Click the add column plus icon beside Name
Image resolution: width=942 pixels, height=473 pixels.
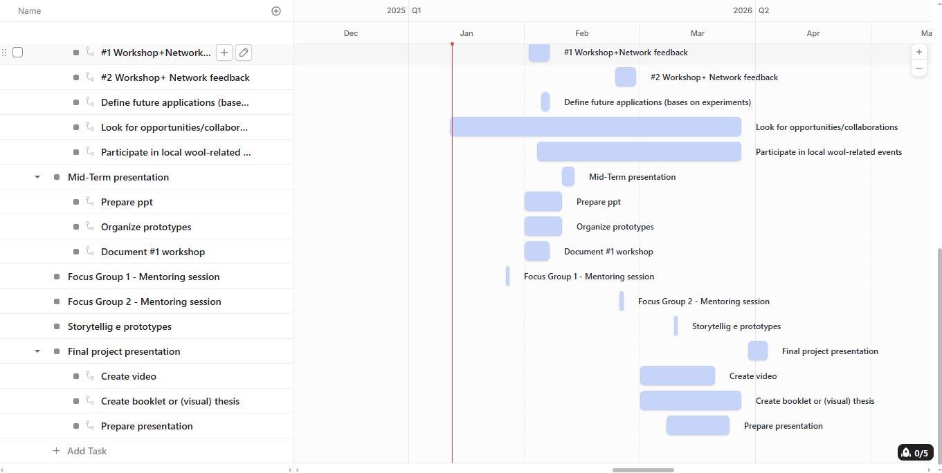point(276,11)
